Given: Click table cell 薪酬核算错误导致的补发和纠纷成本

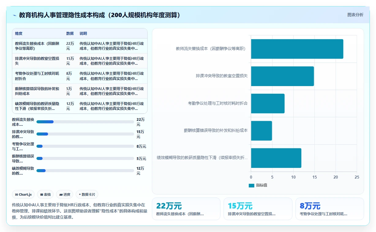Looking at the screenshot, I should tap(37, 91).
